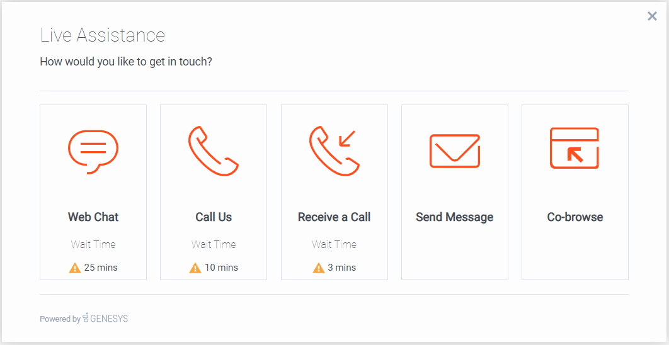Click the Web Chat speech bubble icon
The width and height of the screenshot is (669, 345).
point(93,152)
